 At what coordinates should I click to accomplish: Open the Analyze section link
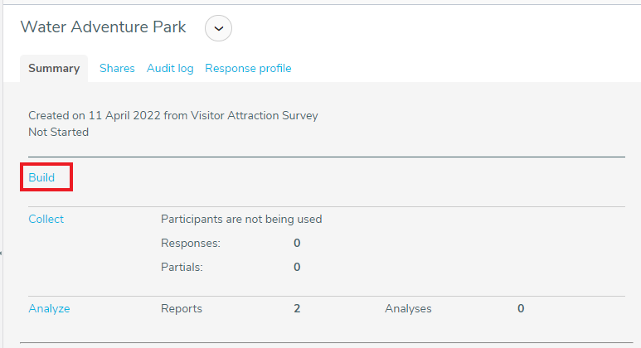[49, 309]
